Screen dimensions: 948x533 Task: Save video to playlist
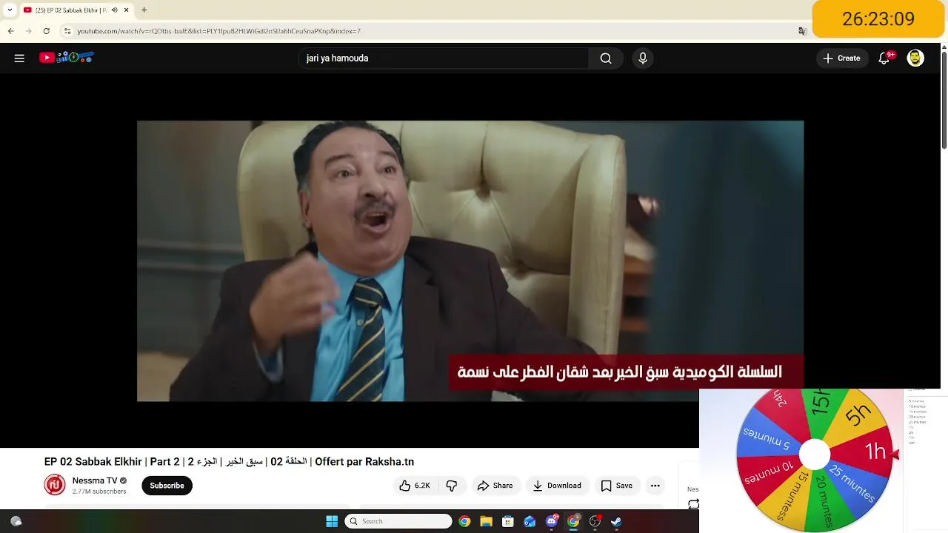[x=616, y=486]
